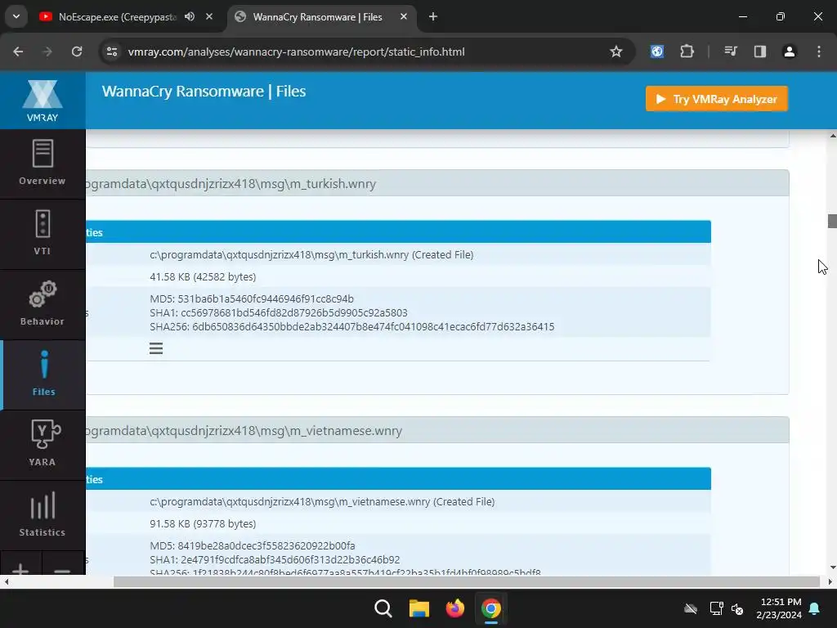Click the OneDrive cloud tray icon

pos(691,608)
